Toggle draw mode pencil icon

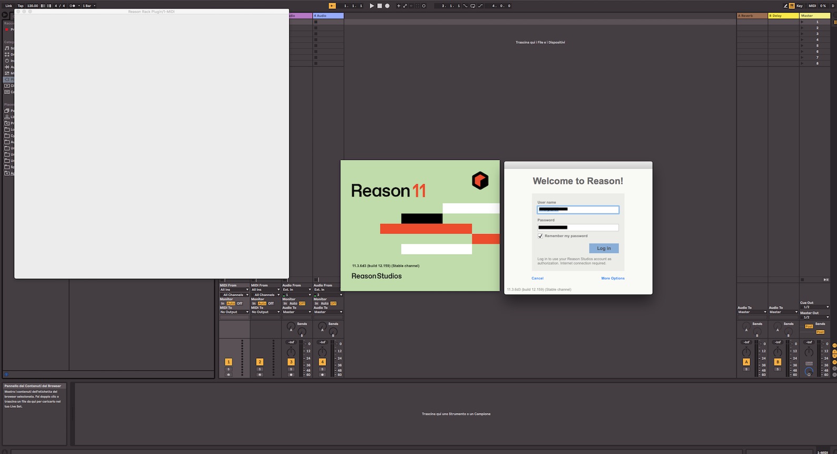tap(786, 6)
